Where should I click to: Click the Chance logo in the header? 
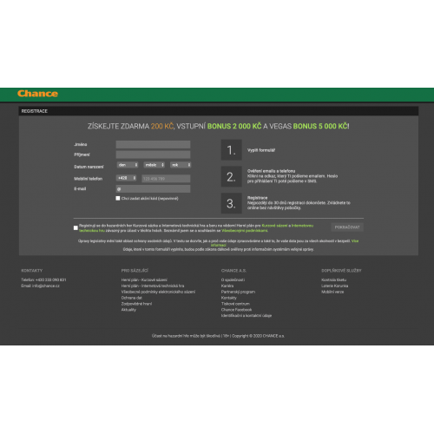click(x=37, y=94)
